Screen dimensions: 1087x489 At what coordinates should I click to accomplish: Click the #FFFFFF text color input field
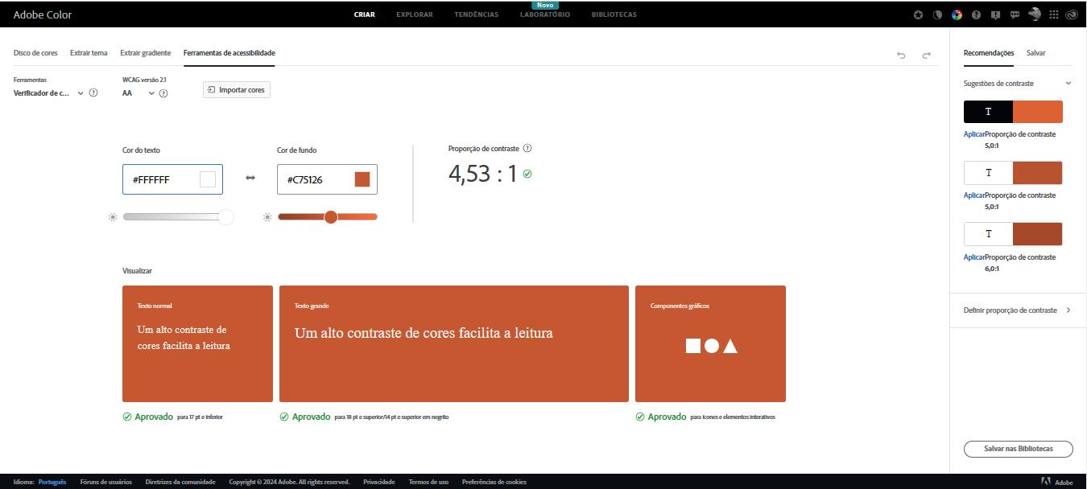point(172,179)
